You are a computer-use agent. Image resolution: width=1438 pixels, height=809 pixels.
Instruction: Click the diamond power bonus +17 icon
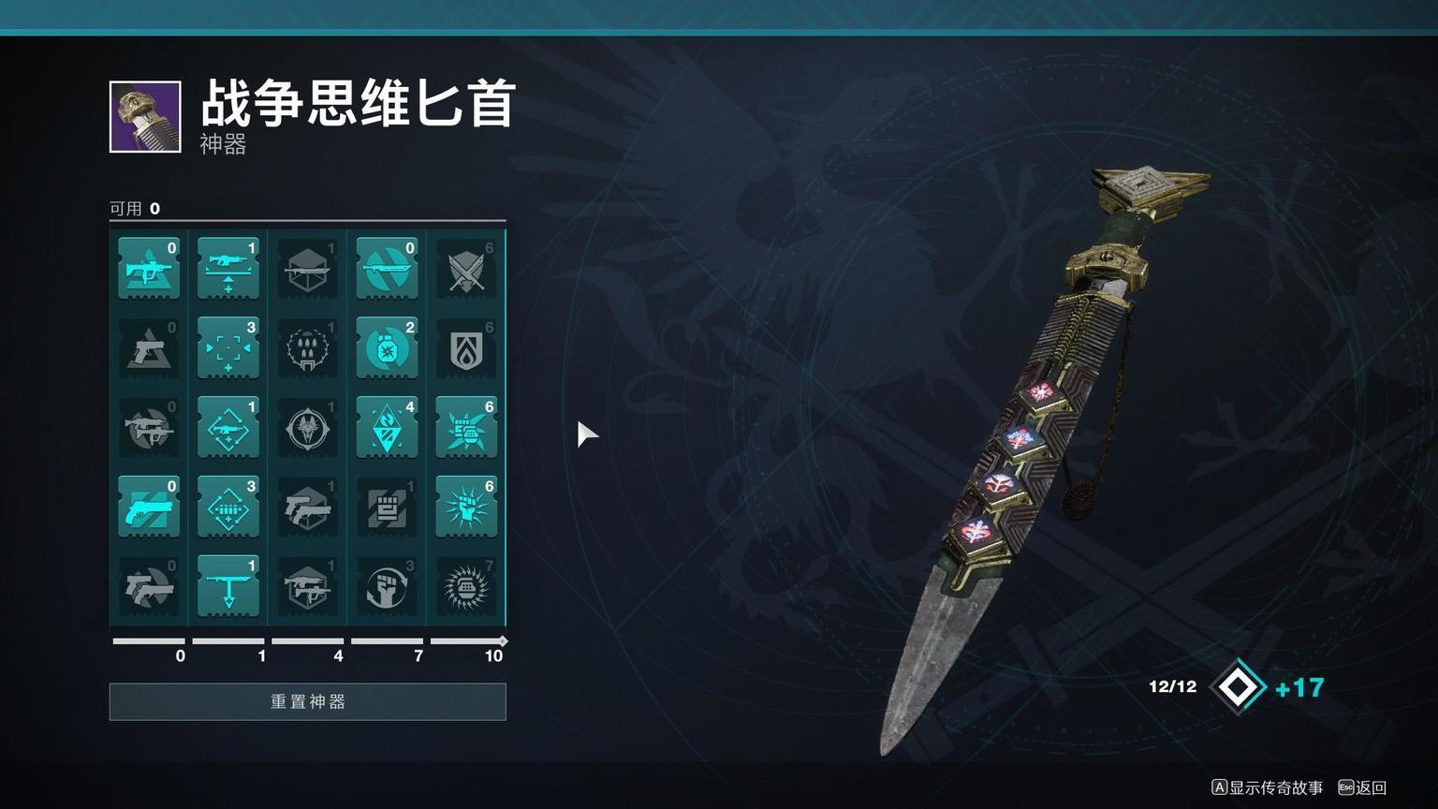click(x=1239, y=687)
